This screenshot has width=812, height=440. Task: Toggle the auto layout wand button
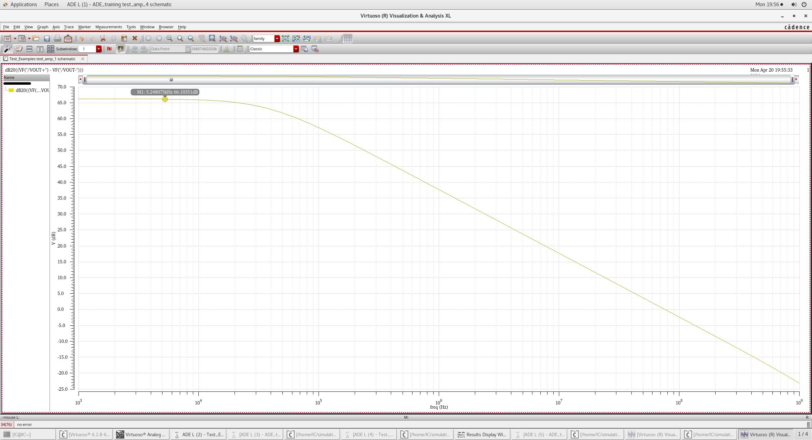pyautogui.click(x=8, y=49)
